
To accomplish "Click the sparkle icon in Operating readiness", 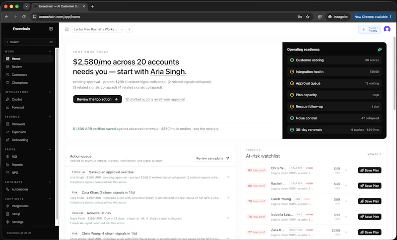I will coord(380,50).
